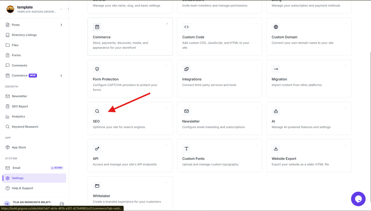Image resolution: width=371 pixels, height=211 pixels.
Task: Open the chat support bubble
Action: 358,199
